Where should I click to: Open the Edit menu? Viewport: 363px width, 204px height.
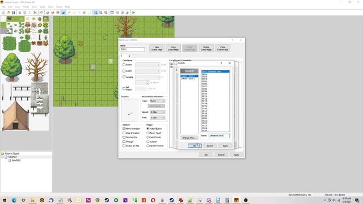pos(10,7)
